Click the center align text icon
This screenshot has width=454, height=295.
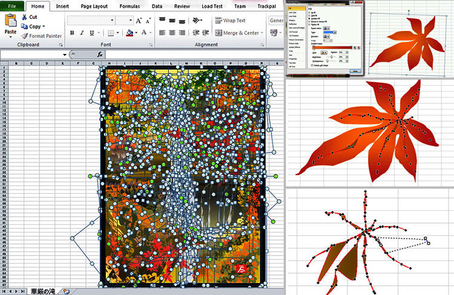(x=173, y=33)
